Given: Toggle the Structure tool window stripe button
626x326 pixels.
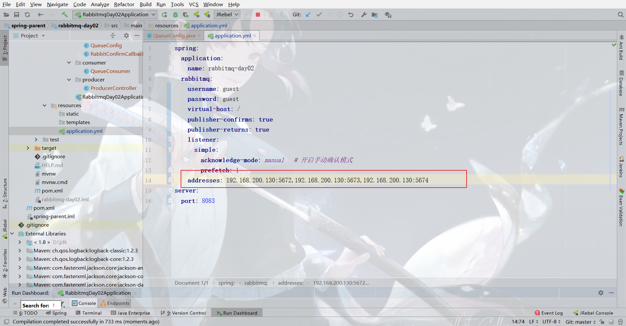Looking at the screenshot, I should (x=5, y=193).
